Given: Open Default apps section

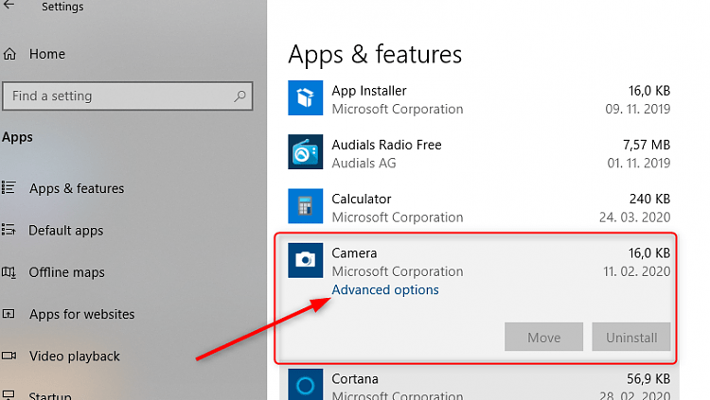Looking at the screenshot, I should coord(66,231).
